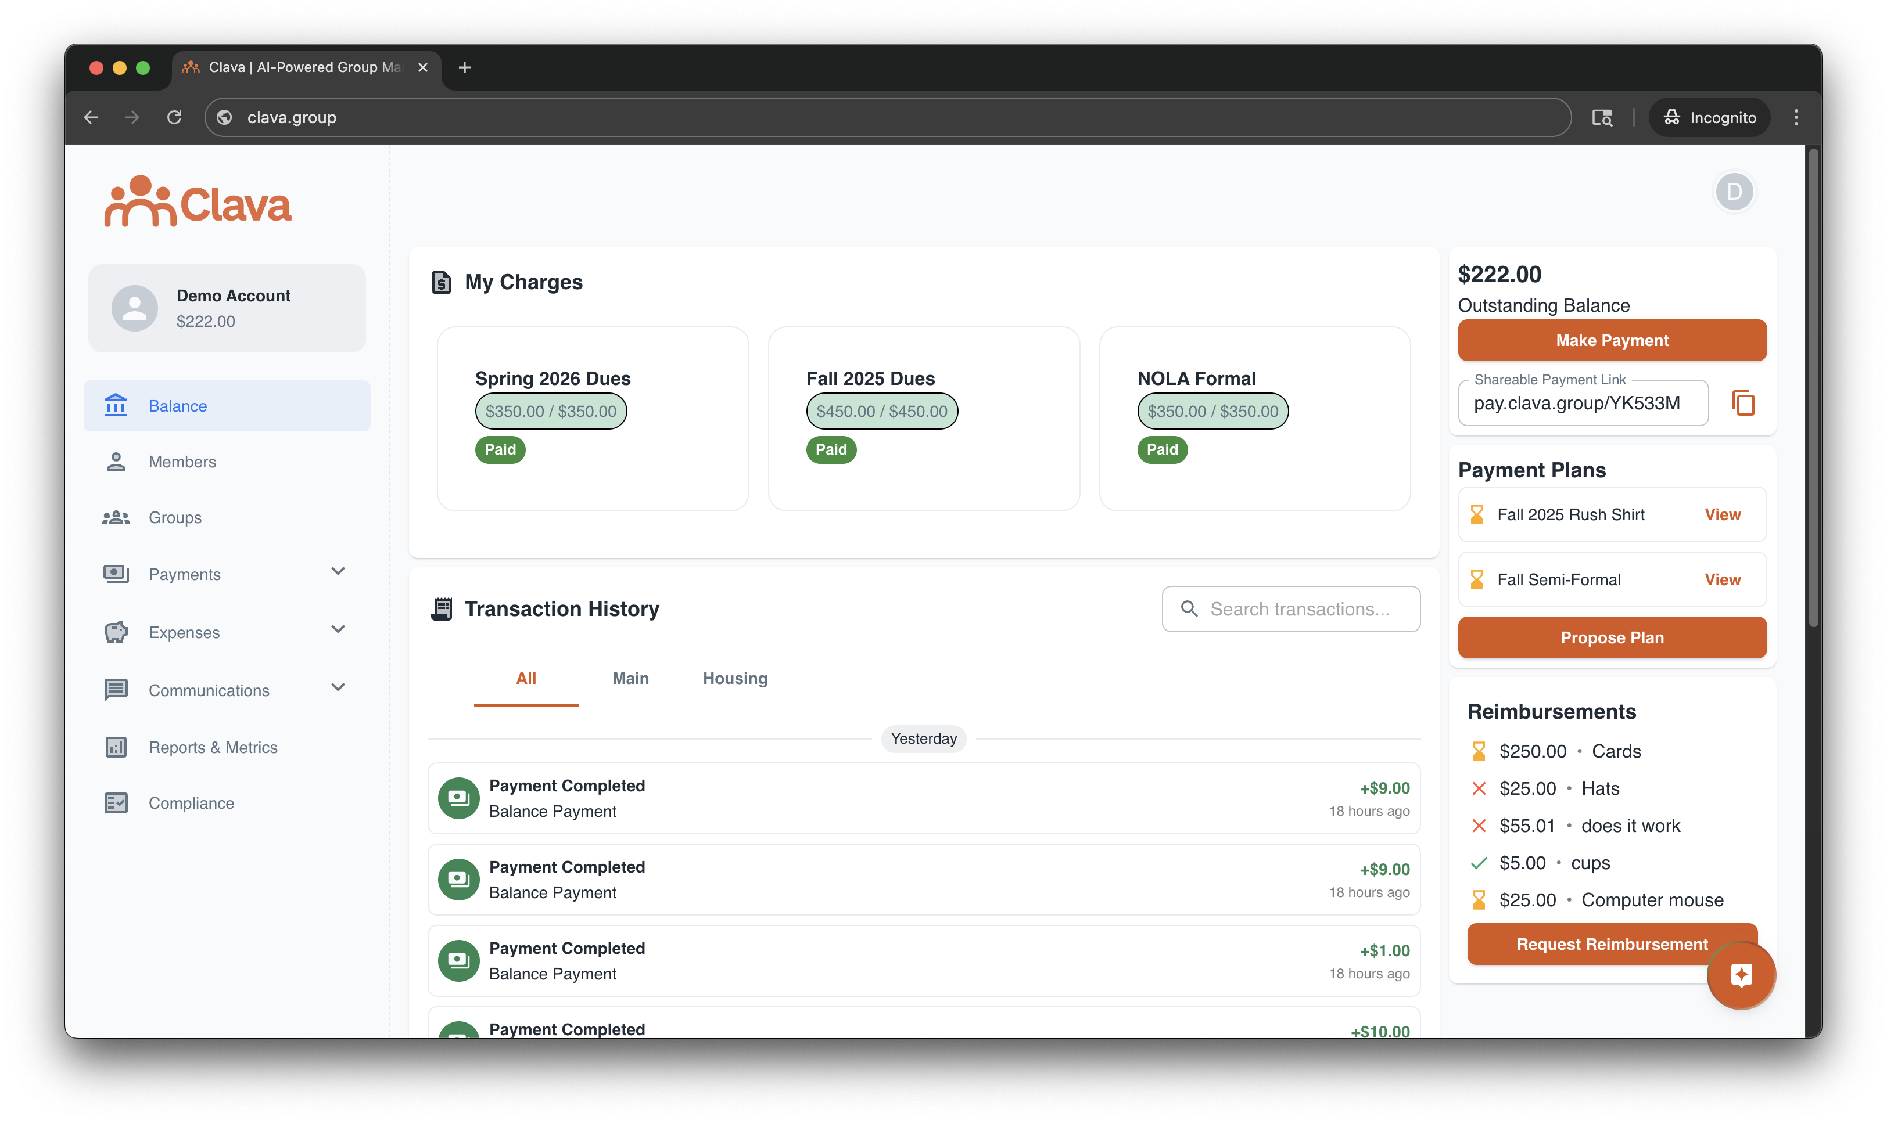Expand the Expenses submenu chevron

point(338,630)
